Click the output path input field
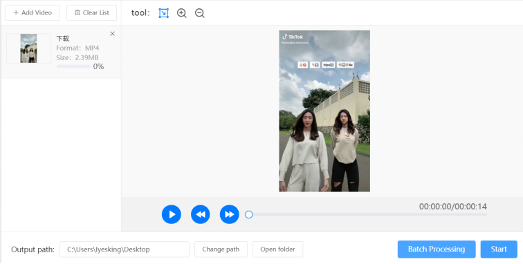This screenshot has height=264, width=523. tap(125, 249)
